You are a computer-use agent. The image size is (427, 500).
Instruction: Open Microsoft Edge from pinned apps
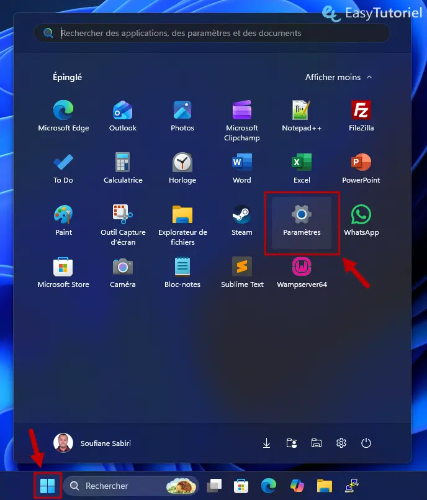(63, 116)
